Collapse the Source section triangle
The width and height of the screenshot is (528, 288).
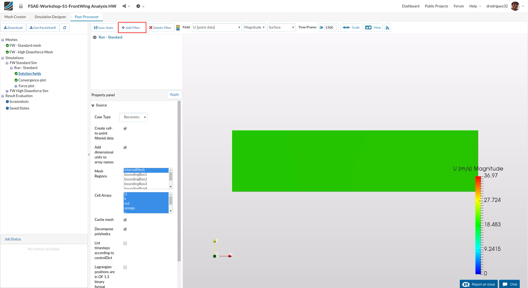point(93,106)
